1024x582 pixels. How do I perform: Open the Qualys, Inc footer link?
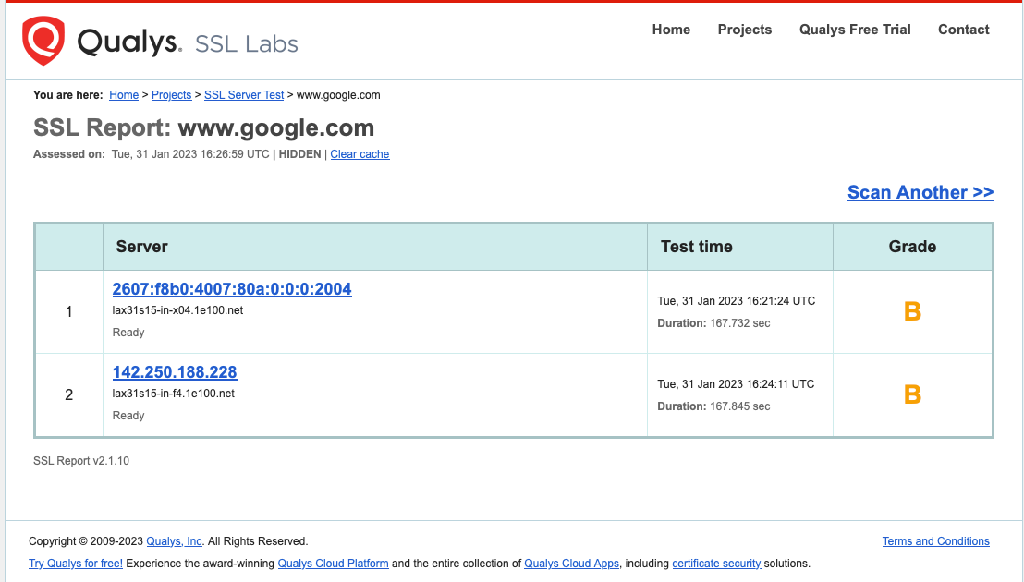174,541
